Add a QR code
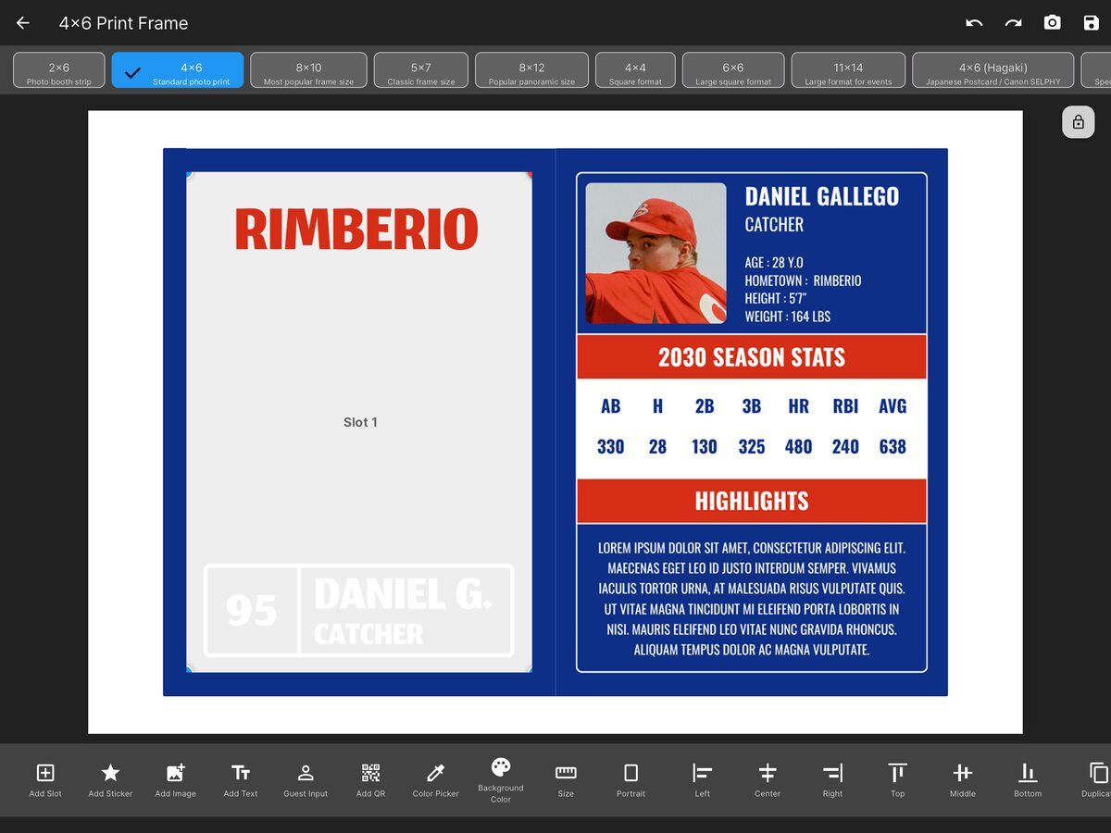Image resolution: width=1111 pixels, height=833 pixels. click(370, 779)
